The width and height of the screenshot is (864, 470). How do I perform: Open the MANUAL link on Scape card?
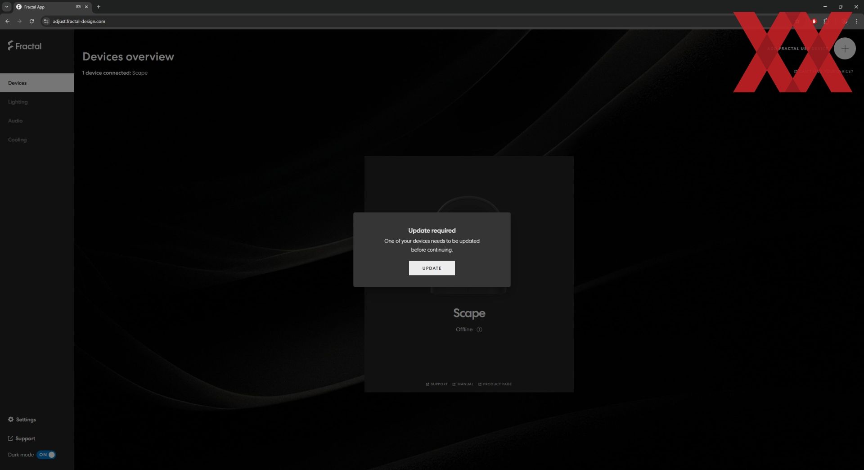[463, 384]
